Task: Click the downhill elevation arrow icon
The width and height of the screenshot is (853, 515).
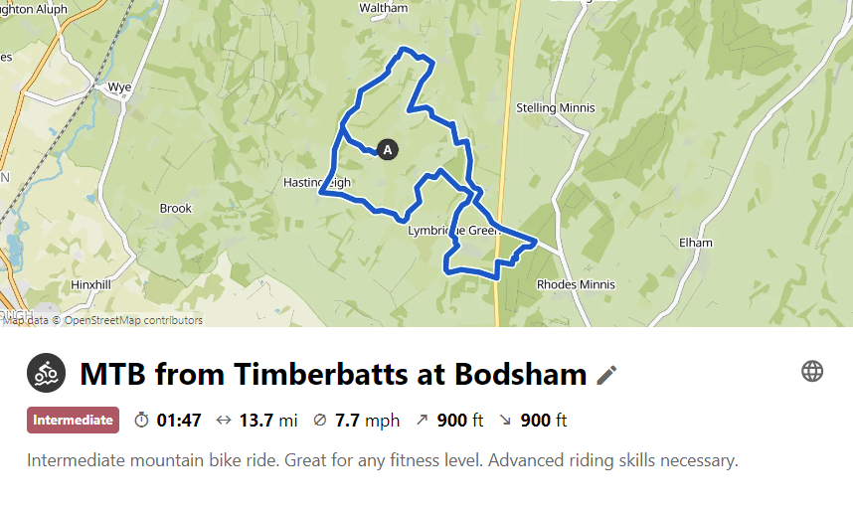Action: (x=505, y=421)
